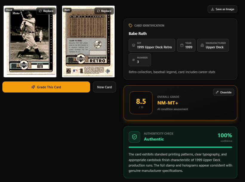Click the Card Identification section heading

tap(149, 25)
